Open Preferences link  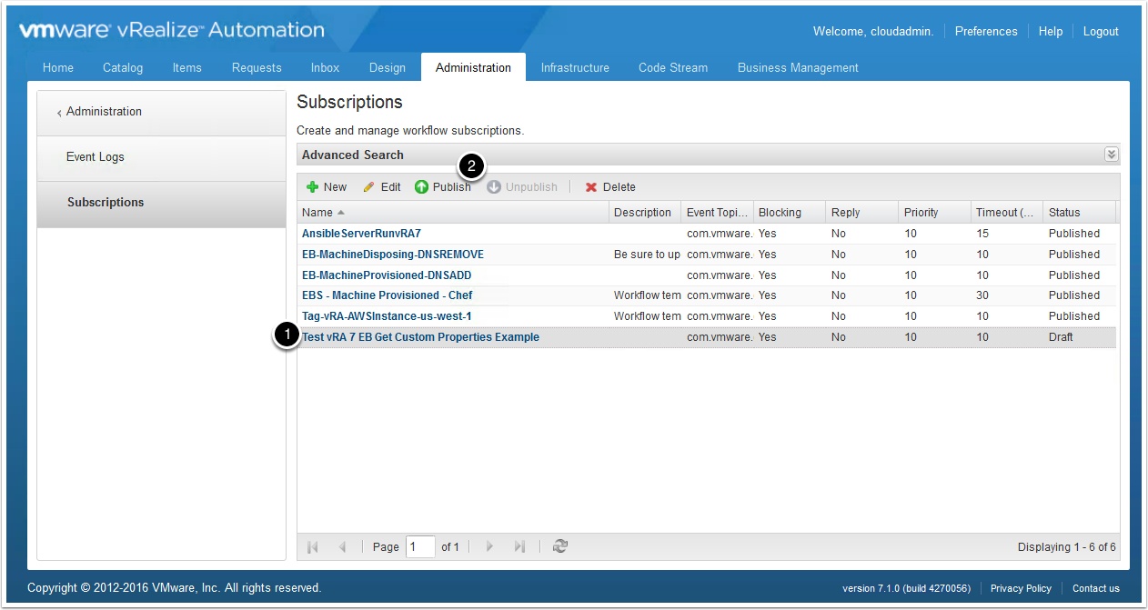click(x=986, y=31)
